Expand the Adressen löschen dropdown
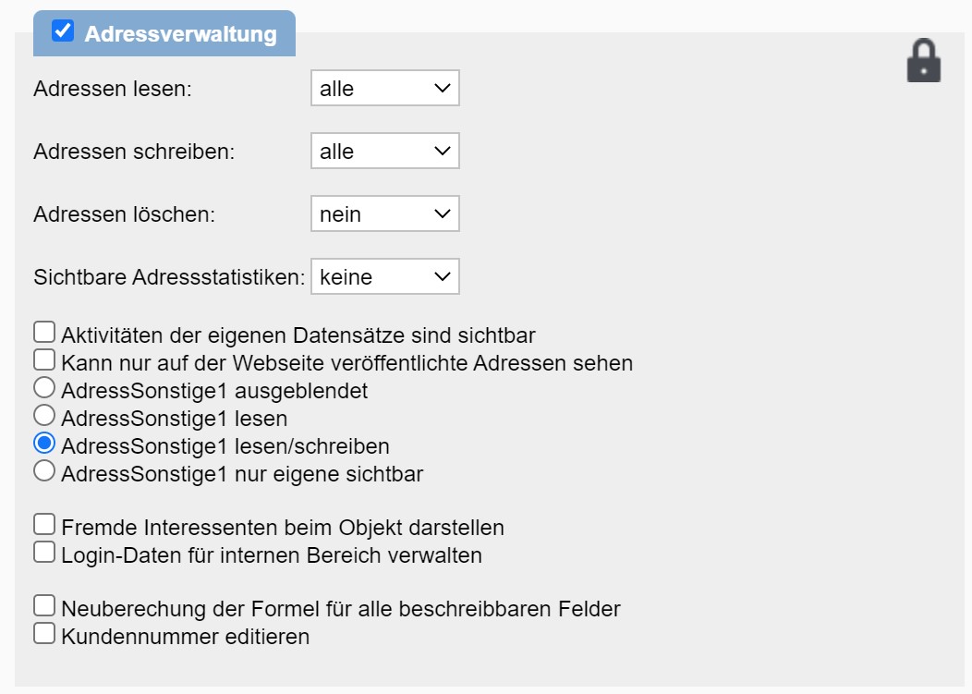The height and width of the screenshot is (694, 972). [384, 214]
